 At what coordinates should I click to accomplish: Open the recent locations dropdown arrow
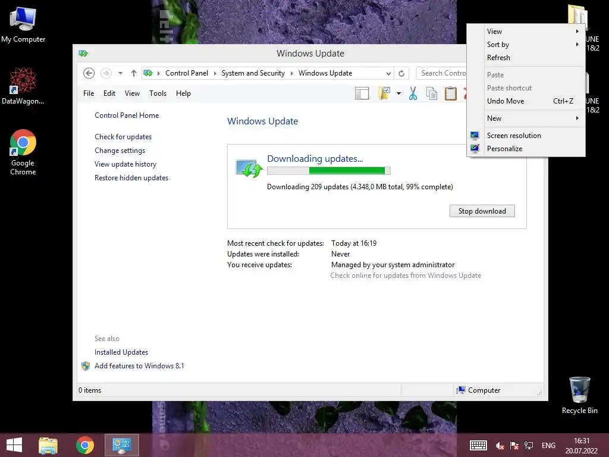pos(120,73)
